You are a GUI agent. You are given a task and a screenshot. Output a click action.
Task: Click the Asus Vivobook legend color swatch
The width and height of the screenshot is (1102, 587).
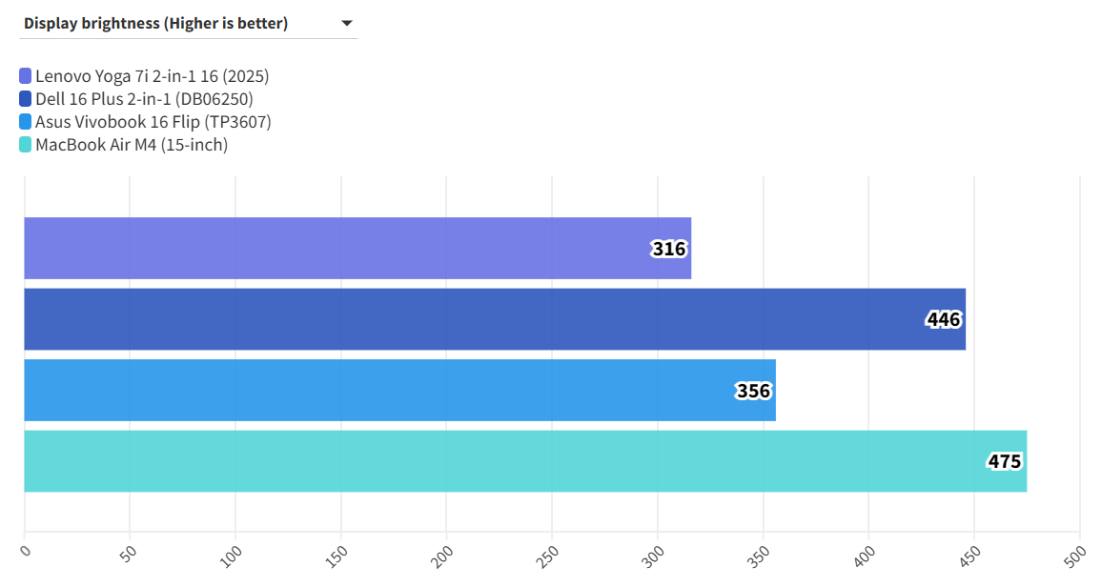coord(26,122)
